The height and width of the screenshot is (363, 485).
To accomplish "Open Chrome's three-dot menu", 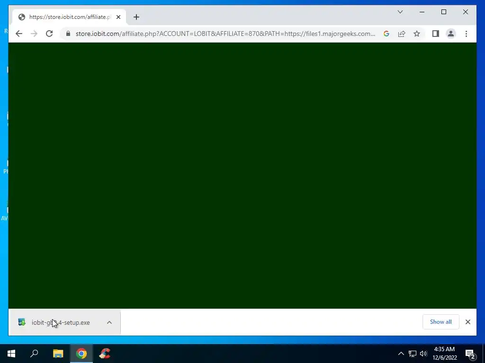I will tap(466, 34).
